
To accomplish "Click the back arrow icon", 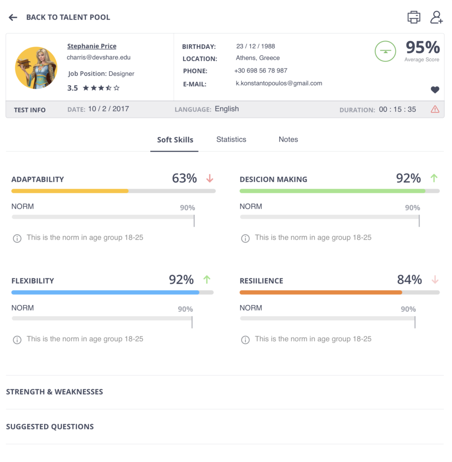I will tap(13, 18).
